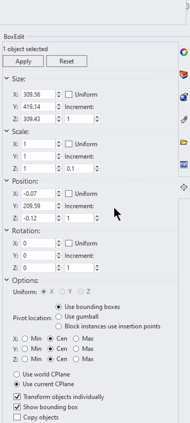190x423 pixels.
Task: Open the Libraries folder tab icon
Action: [184, 142]
